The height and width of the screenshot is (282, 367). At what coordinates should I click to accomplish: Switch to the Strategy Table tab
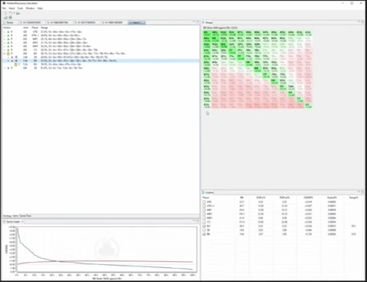click(10, 216)
